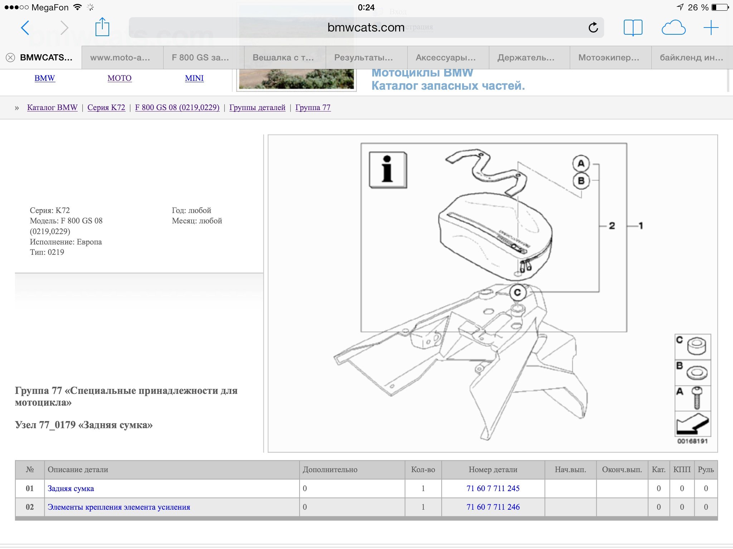Open the bookmarks book icon
Viewport: 733px width, 549px height.
[633, 28]
